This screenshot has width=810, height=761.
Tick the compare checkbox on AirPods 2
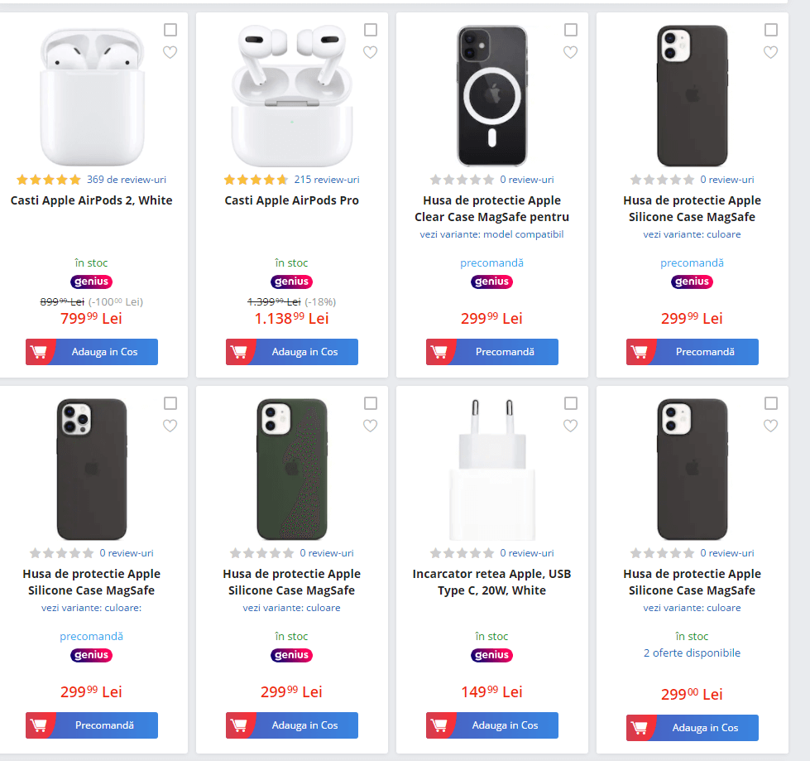(170, 30)
